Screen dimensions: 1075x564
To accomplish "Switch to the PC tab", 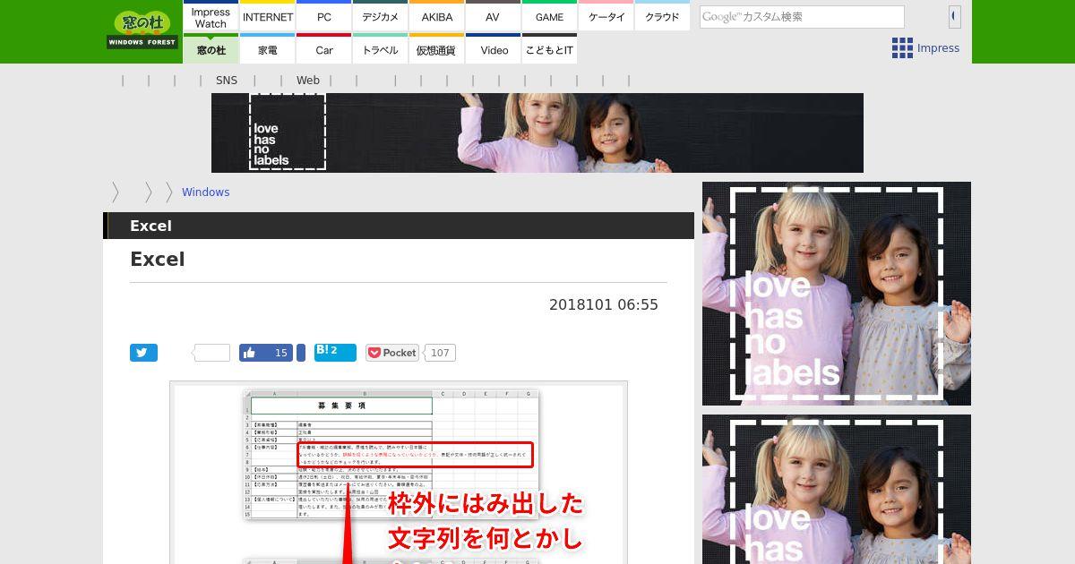I will (x=324, y=17).
